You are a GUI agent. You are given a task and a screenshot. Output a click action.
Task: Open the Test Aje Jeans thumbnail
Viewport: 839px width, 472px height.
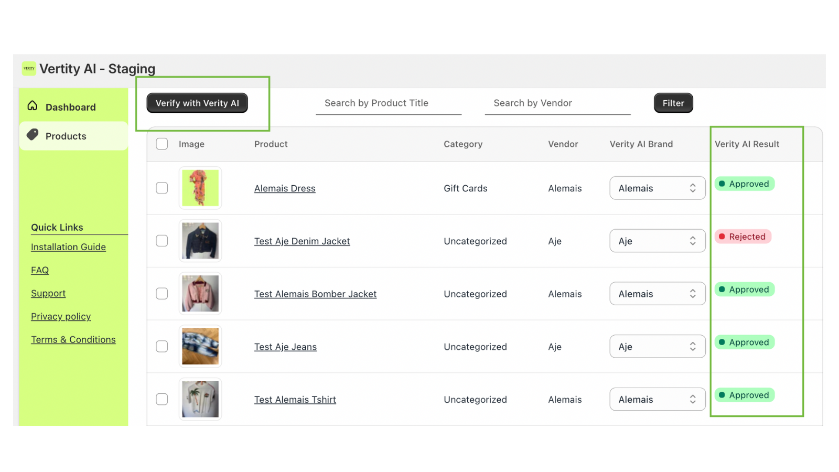[x=200, y=346]
